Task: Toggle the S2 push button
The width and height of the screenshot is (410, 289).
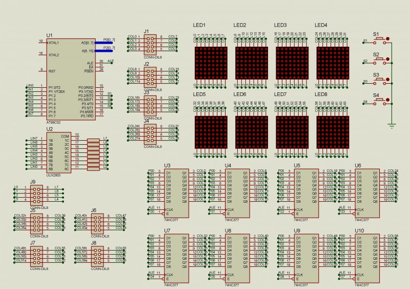Action: (380, 61)
